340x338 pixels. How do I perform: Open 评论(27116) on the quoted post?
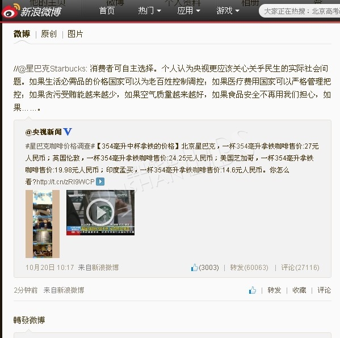(300, 268)
